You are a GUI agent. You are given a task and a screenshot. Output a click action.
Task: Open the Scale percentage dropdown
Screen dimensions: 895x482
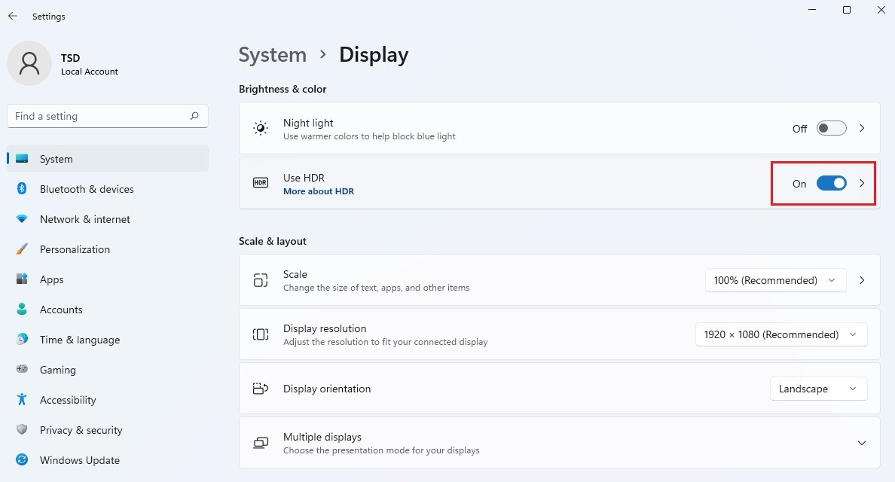775,279
